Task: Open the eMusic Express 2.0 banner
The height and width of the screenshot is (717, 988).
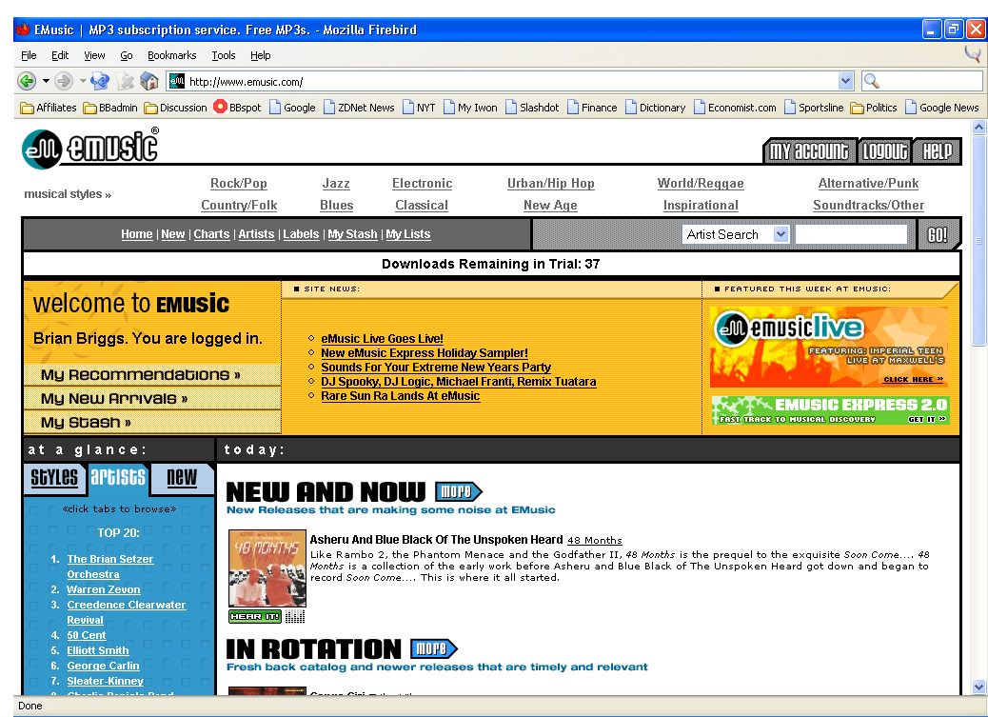Action: click(831, 410)
